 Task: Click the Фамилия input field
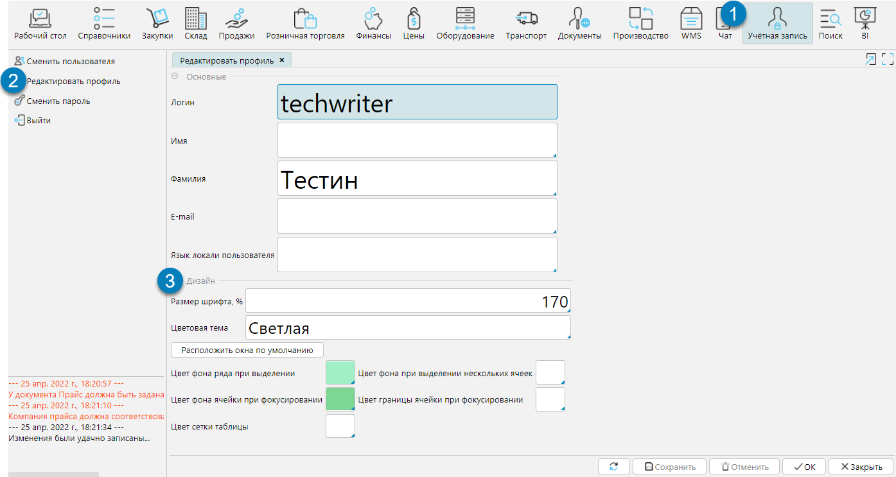click(417, 178)
